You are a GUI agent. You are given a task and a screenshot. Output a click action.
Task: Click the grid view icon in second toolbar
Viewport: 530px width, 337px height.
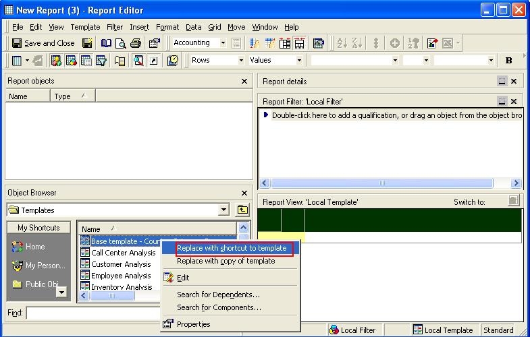click(17, 61)
